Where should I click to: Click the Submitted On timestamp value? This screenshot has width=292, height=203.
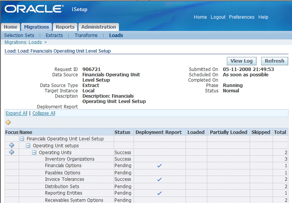tap(248, 69)
